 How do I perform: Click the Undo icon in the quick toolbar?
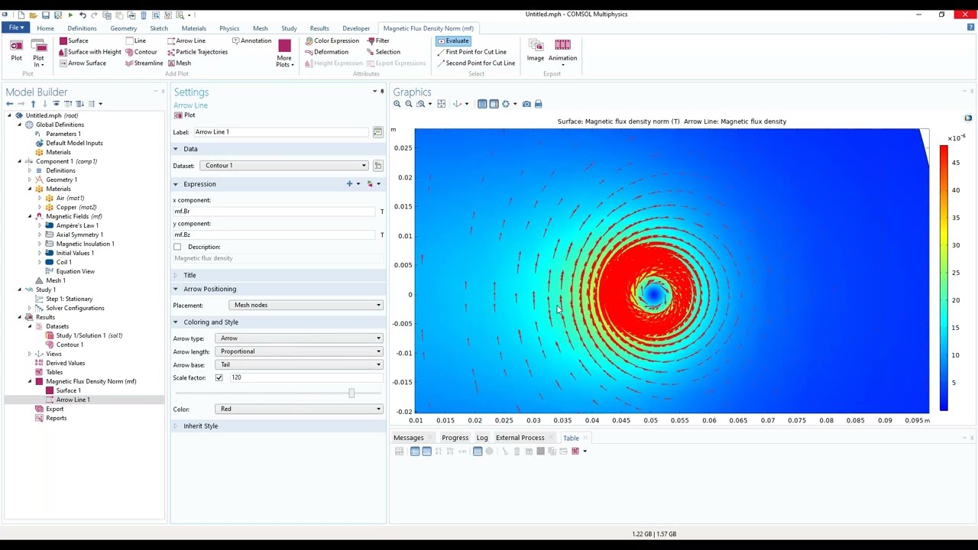[x=83, y=15]
